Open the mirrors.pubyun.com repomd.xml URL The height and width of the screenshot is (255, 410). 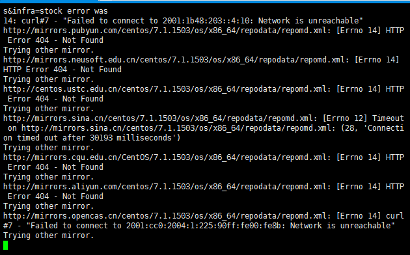(x=165, y=31)
